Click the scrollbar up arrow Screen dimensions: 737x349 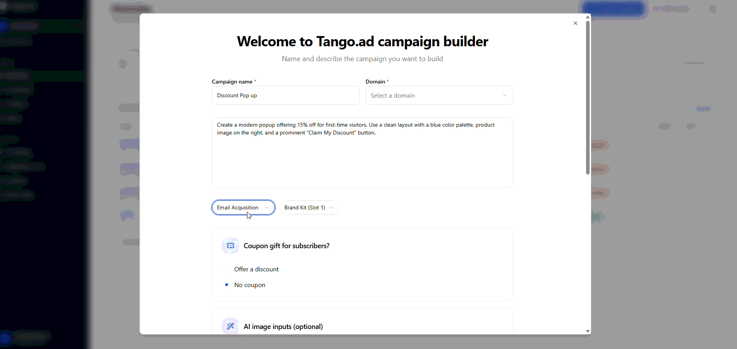588,17
